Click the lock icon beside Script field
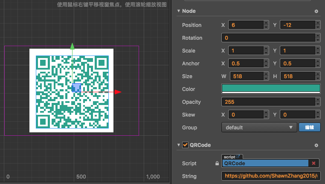The height and width of the screenshot is (184, 325). (x=217, y=163)
